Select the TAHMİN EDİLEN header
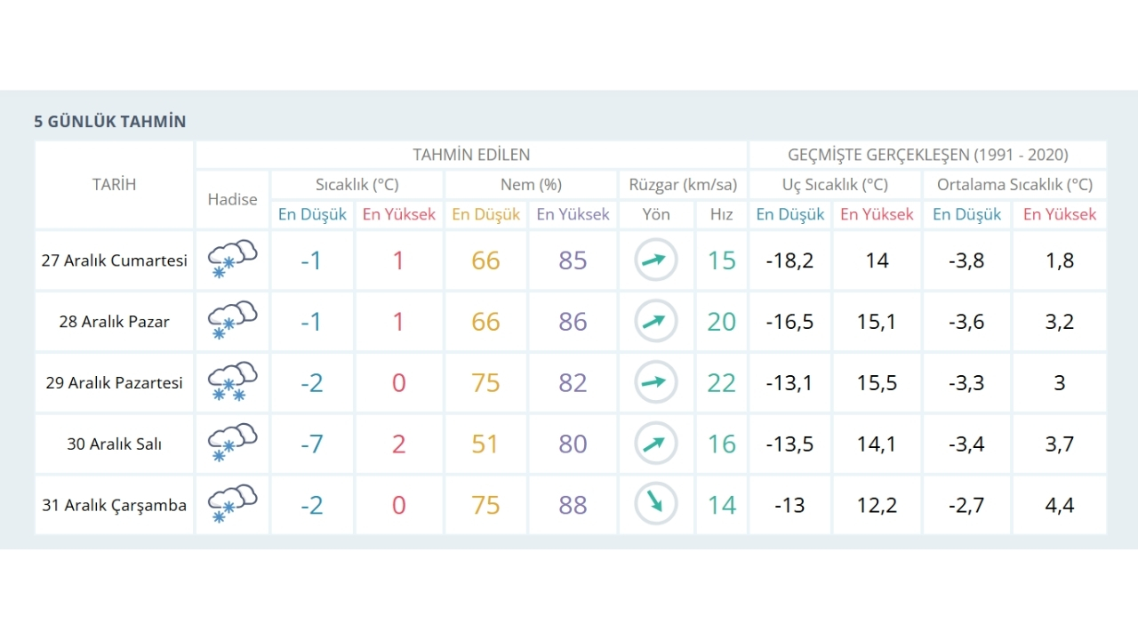This screenshot has width=1138, height=640. coord(471,155)
